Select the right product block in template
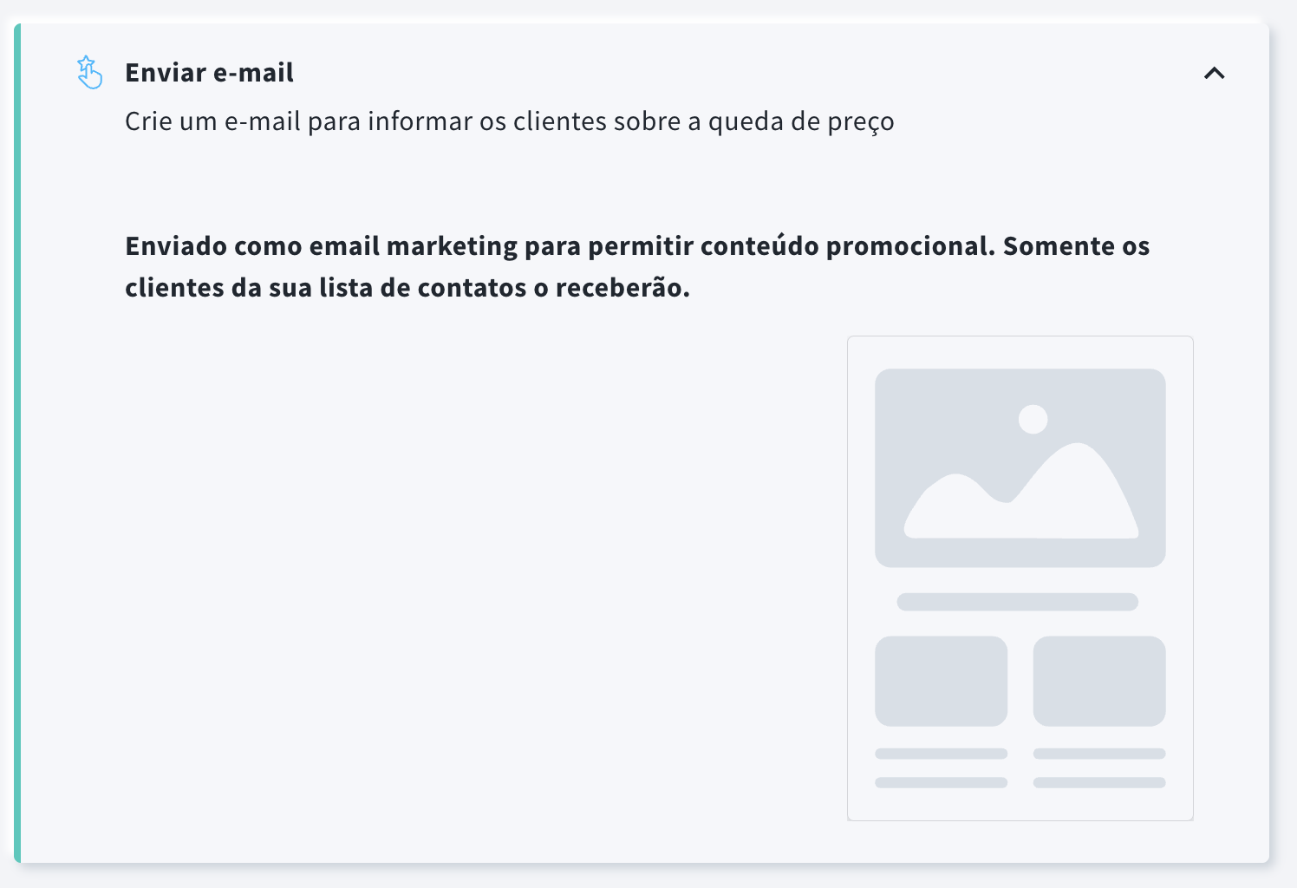Screen dimensions: 1297x888 [x=1099, y=682]
